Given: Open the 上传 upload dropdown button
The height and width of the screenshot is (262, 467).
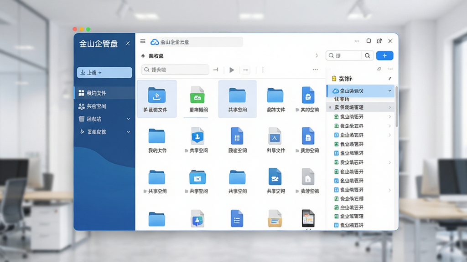Looking at the screenshot, I should 104,72.
